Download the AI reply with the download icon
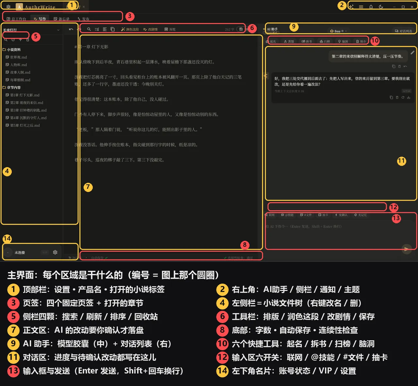Viewport: 418px width, 386px height. click(409, 97)
